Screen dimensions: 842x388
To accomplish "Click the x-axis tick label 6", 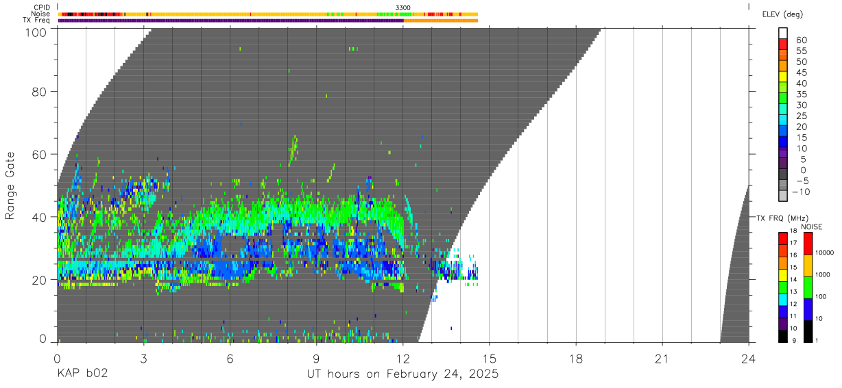I will pos(230,359).
